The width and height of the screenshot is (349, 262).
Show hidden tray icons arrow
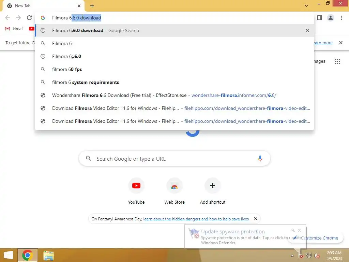pos(292,256)
